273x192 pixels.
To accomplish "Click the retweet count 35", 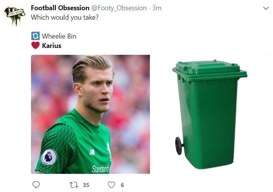I will coord(86,185).
